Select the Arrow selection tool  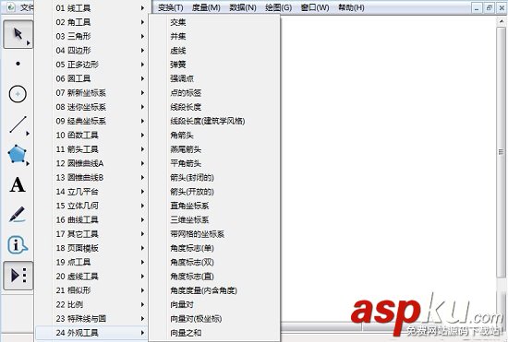pyautogui.click(x=18, y=34)
